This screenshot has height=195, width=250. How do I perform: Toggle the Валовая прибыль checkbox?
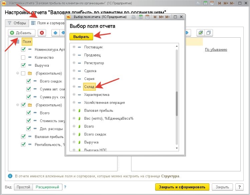(23, 137)
